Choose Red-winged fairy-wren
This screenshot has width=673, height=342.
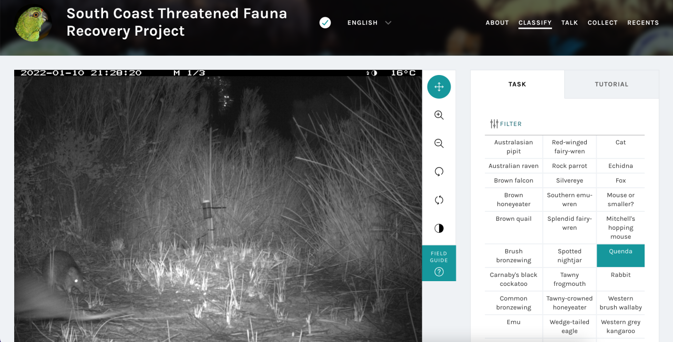click(569, 147)
